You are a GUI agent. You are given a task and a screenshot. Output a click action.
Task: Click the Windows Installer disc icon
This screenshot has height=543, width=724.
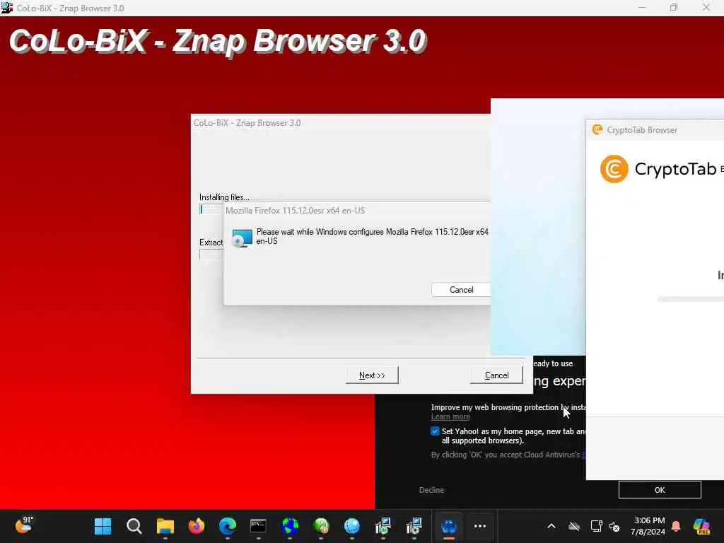click(x=242, y=238)
